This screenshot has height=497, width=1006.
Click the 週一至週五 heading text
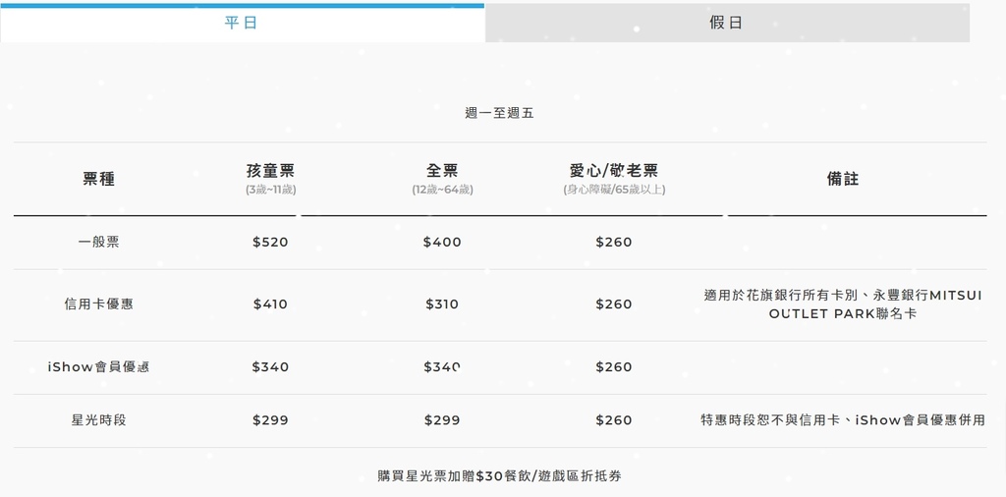tap(499, 113)
